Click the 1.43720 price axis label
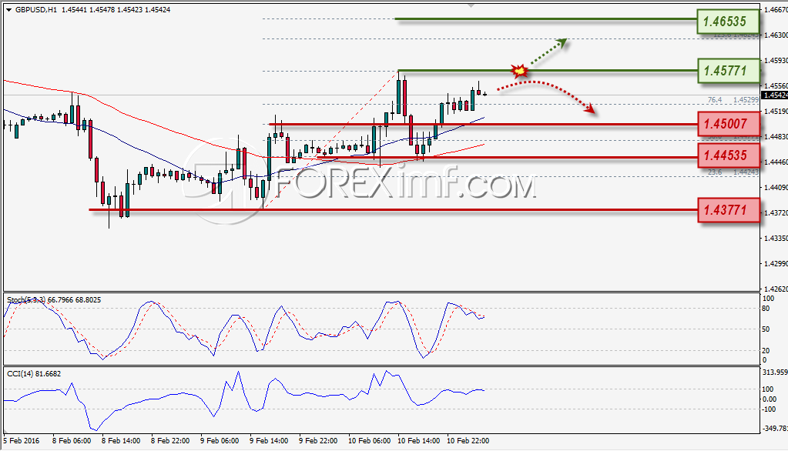Image resolution: width=788 pixels, height=451 pixels. pyautogui.click(x=776, y=213)
